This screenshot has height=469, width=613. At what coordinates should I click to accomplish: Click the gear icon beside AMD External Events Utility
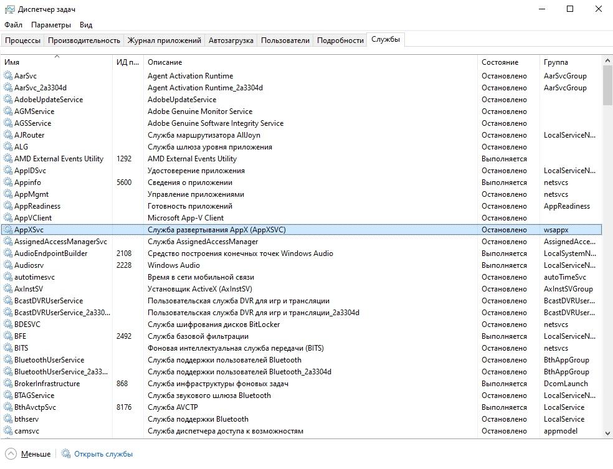pos(8,158)
